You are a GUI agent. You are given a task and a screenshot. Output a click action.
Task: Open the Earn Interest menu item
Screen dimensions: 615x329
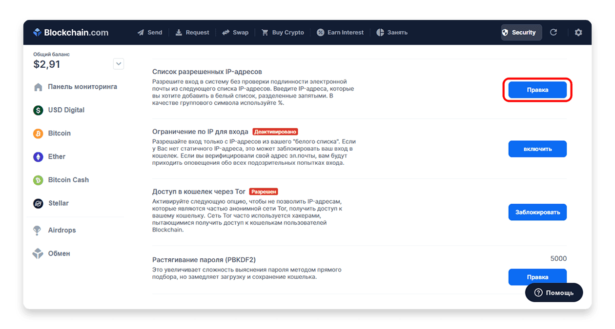click(x=340, y=33)
